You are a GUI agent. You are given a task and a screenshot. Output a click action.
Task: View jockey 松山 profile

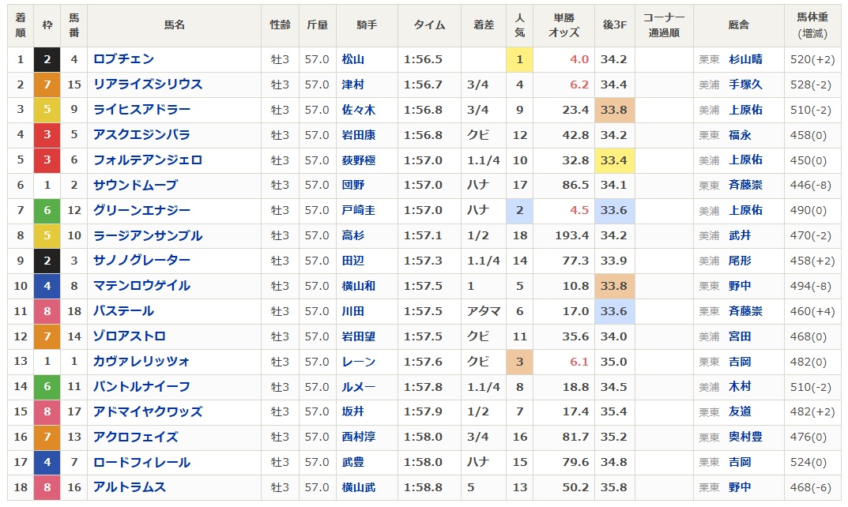[352, 59]
